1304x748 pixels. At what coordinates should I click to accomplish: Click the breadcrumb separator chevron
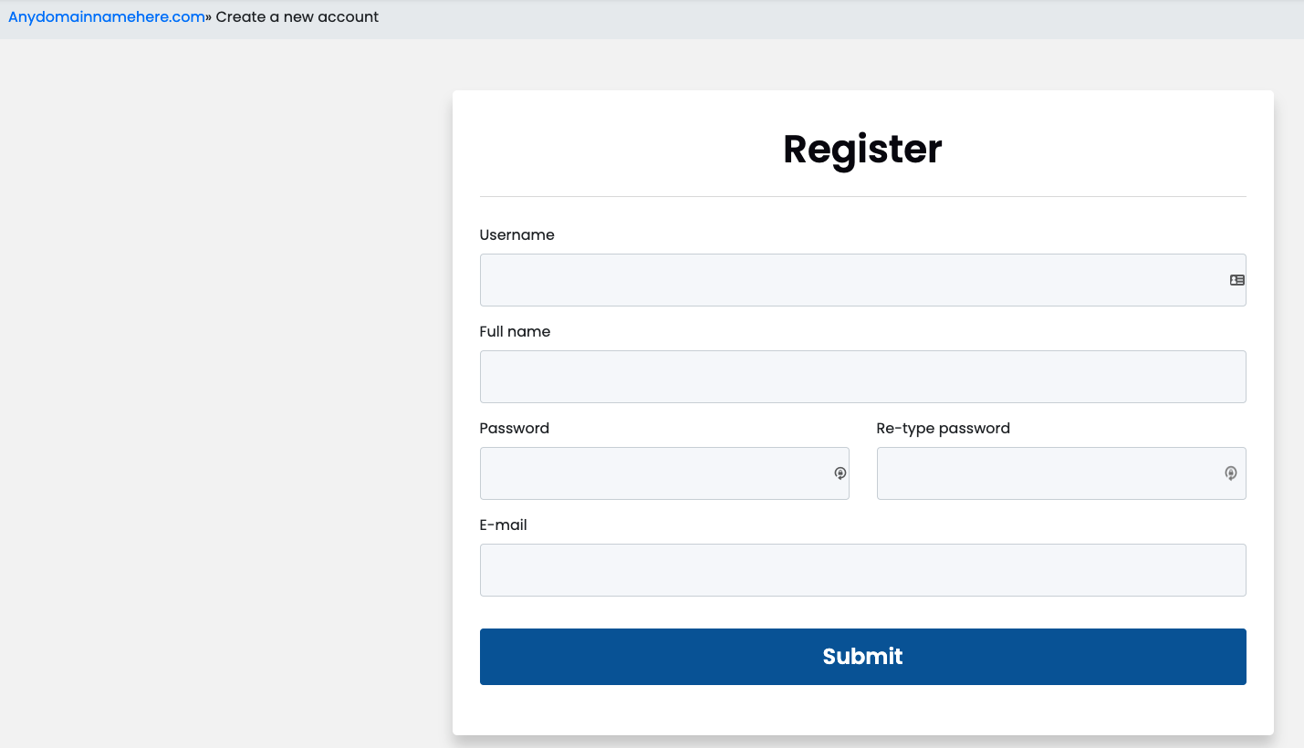pyautogui.click(x=209, y=16)
